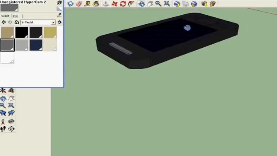Switch to the Edit tab
Viewport: 277px width, 156px height.
point(16,16)
